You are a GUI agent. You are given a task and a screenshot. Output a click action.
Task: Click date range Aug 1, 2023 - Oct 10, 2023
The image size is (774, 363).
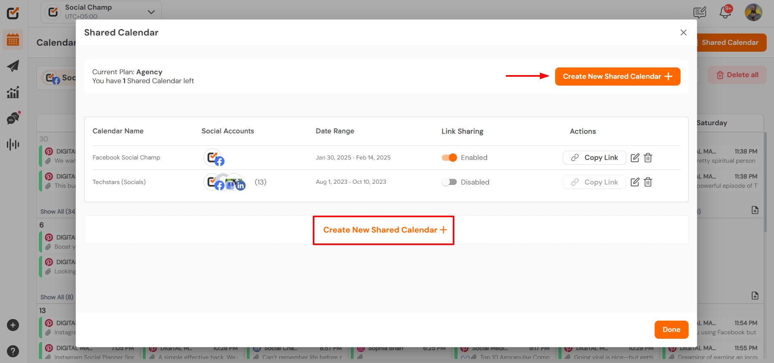pos(351,182)
